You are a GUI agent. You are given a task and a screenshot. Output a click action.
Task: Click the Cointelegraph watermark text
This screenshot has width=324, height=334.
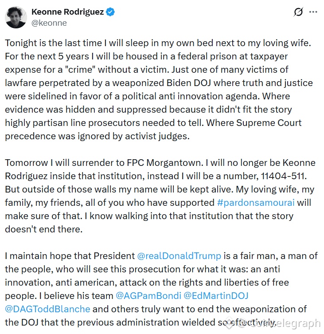coord(280,324)
